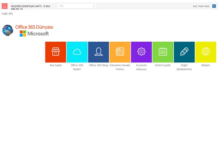Open the Diğer İştiraklerimiz pencil tile
The width and height of the screenshot is (218, 145).
(184, 52)
